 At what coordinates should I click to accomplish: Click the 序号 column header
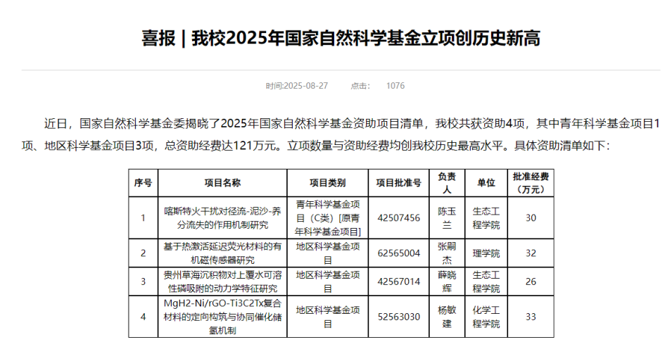pyautogui.click(x=143, y=182)
